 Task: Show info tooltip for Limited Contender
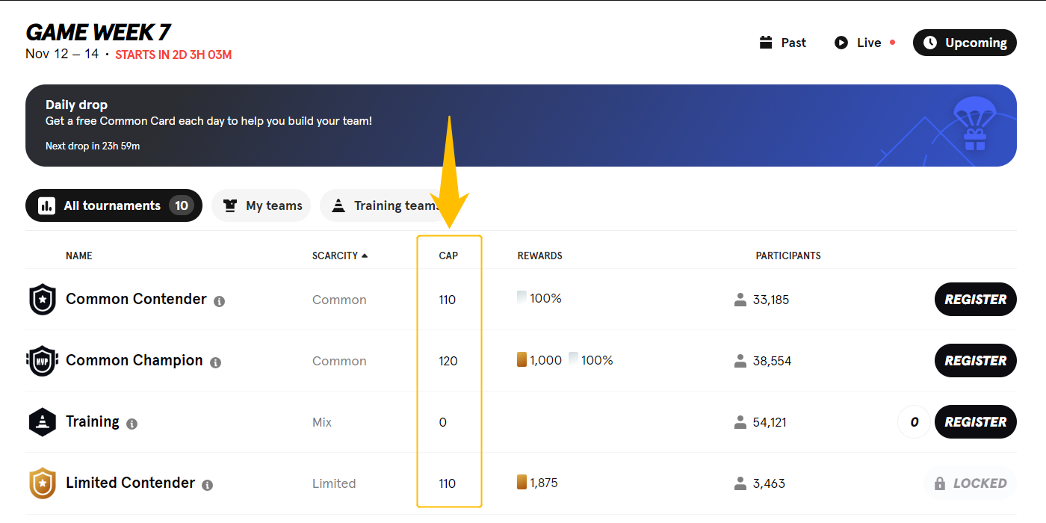tap(207, 485)
